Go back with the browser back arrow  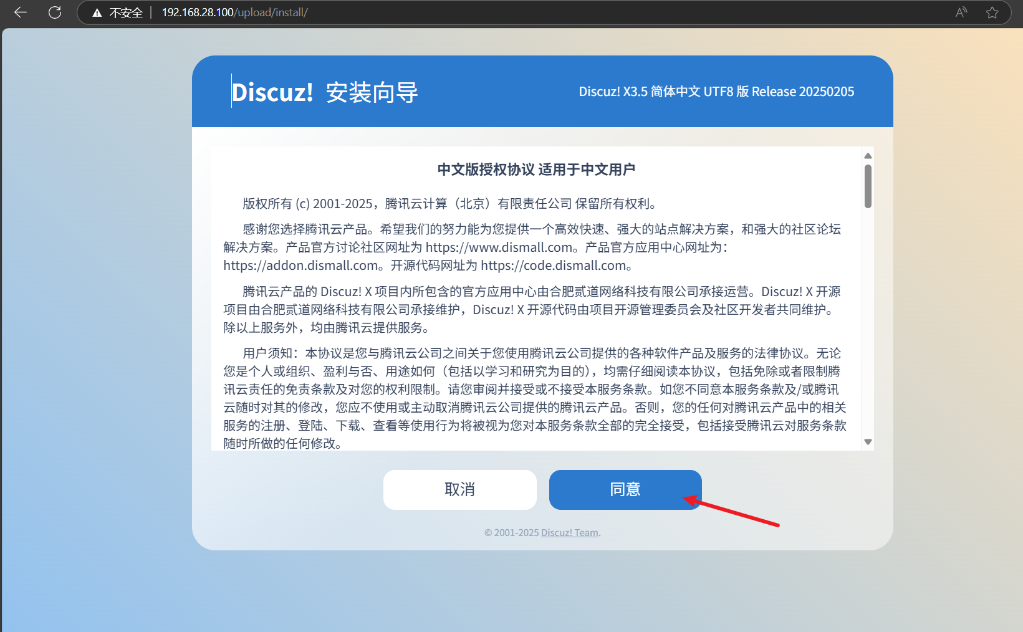21,12
